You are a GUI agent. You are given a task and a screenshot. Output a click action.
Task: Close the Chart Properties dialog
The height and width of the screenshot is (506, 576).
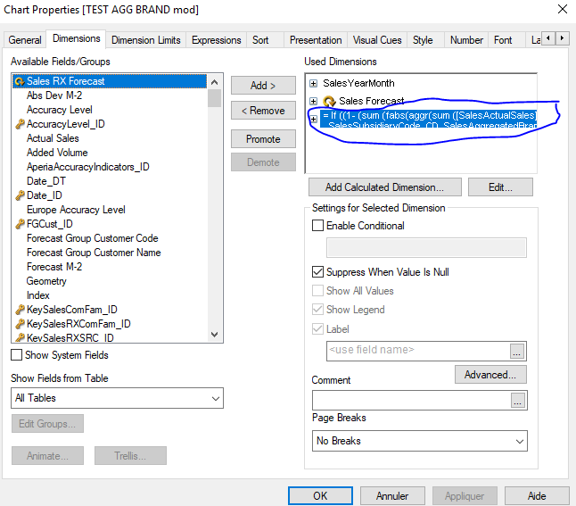pyautogui.click(x=563, y=9)
